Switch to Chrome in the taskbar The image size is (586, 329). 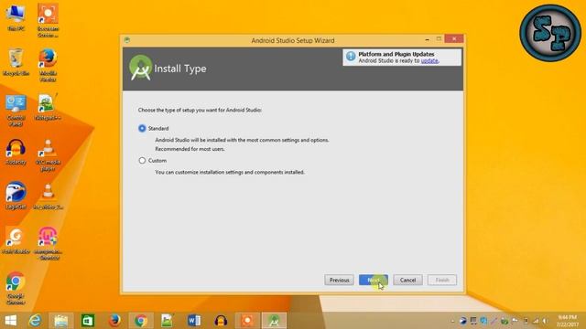pos(141,321)
